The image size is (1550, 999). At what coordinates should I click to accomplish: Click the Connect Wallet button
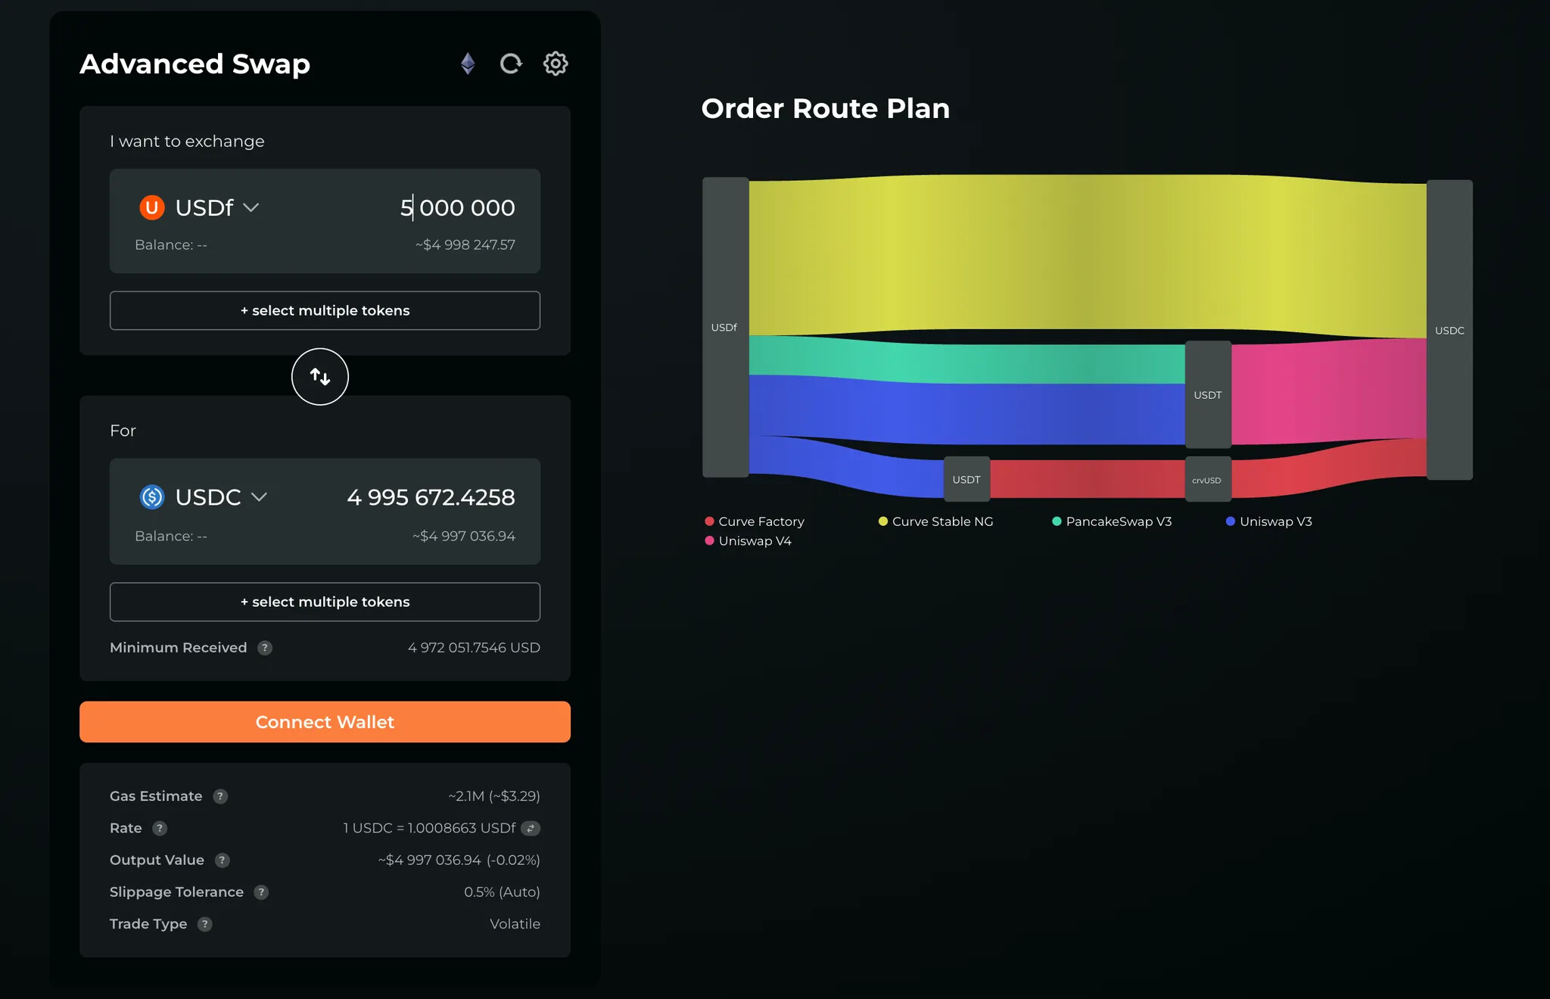coord(325,722)
